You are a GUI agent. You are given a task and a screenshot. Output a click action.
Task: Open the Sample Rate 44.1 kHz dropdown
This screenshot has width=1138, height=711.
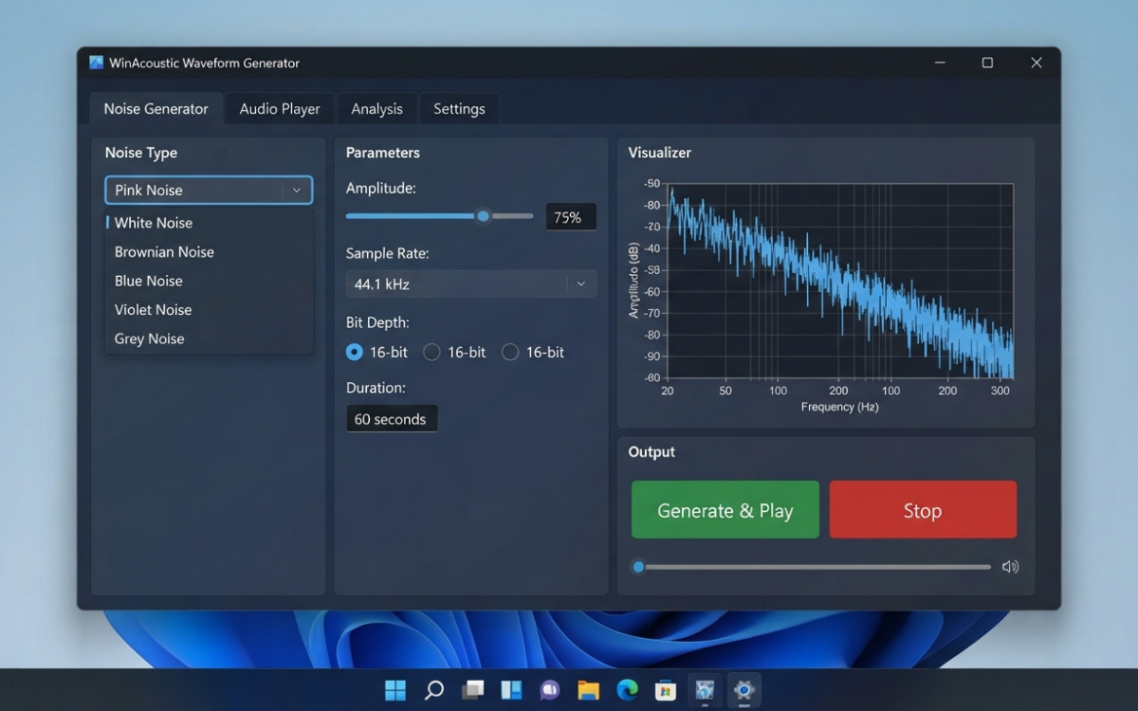[471, 283]
